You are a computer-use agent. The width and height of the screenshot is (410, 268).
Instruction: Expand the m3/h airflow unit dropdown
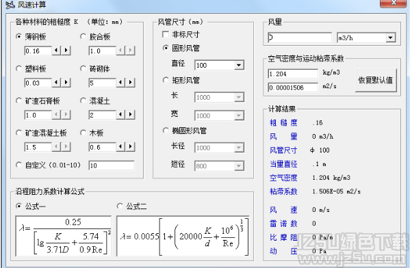coord(390,38)
